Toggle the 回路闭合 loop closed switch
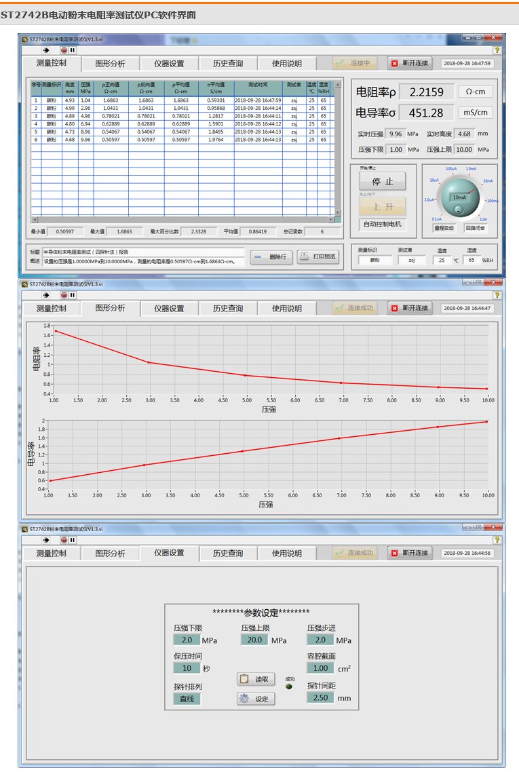This screenshot has height=772, width=519. pos(475,229)
